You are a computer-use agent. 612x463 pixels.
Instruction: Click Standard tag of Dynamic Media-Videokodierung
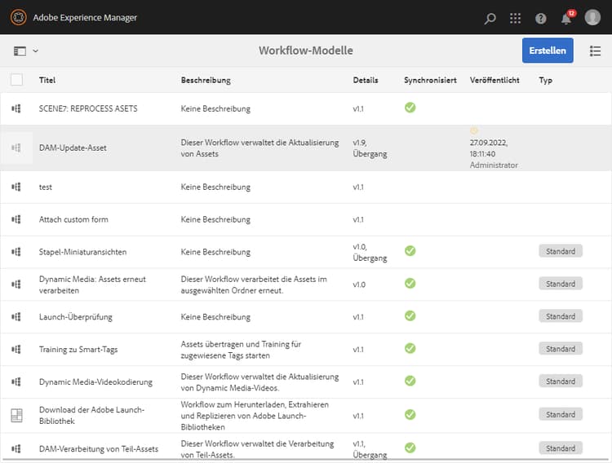click(x=561, y=381)
